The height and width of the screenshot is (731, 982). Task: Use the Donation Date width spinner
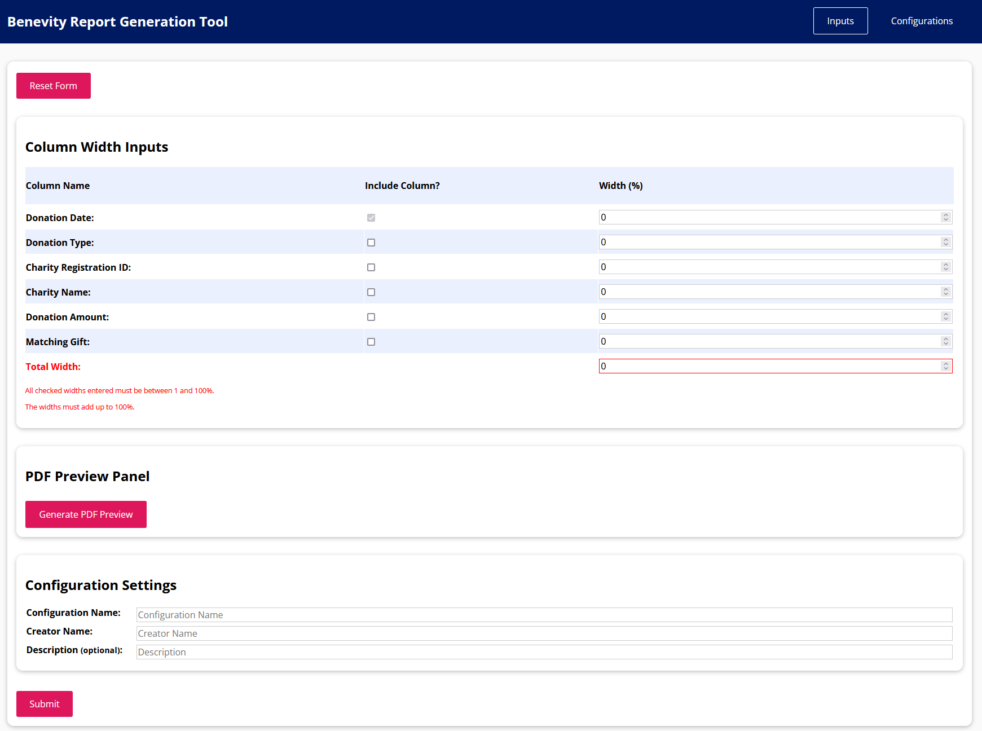pos(946,217)
